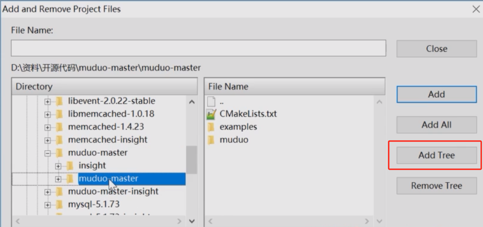Image resolution: width=483 pixels, height=227 pixels.
Task: Click the CMakeLists.txt file icon
Action: coord(211,114)
